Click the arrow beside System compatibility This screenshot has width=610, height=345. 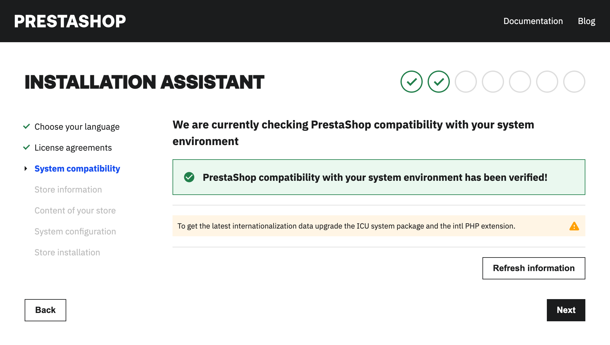26,168
